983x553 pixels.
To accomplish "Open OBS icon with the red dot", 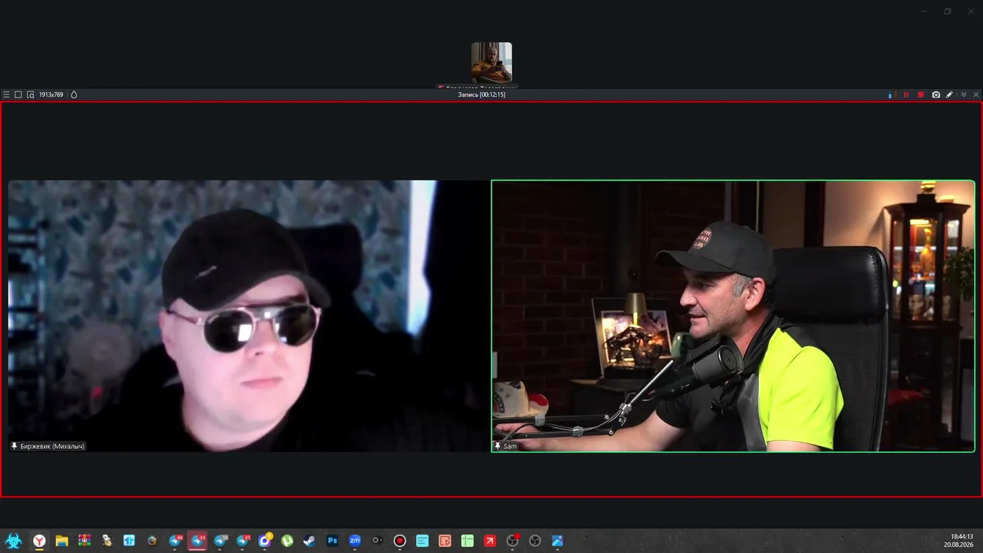I will click(512, 541).
